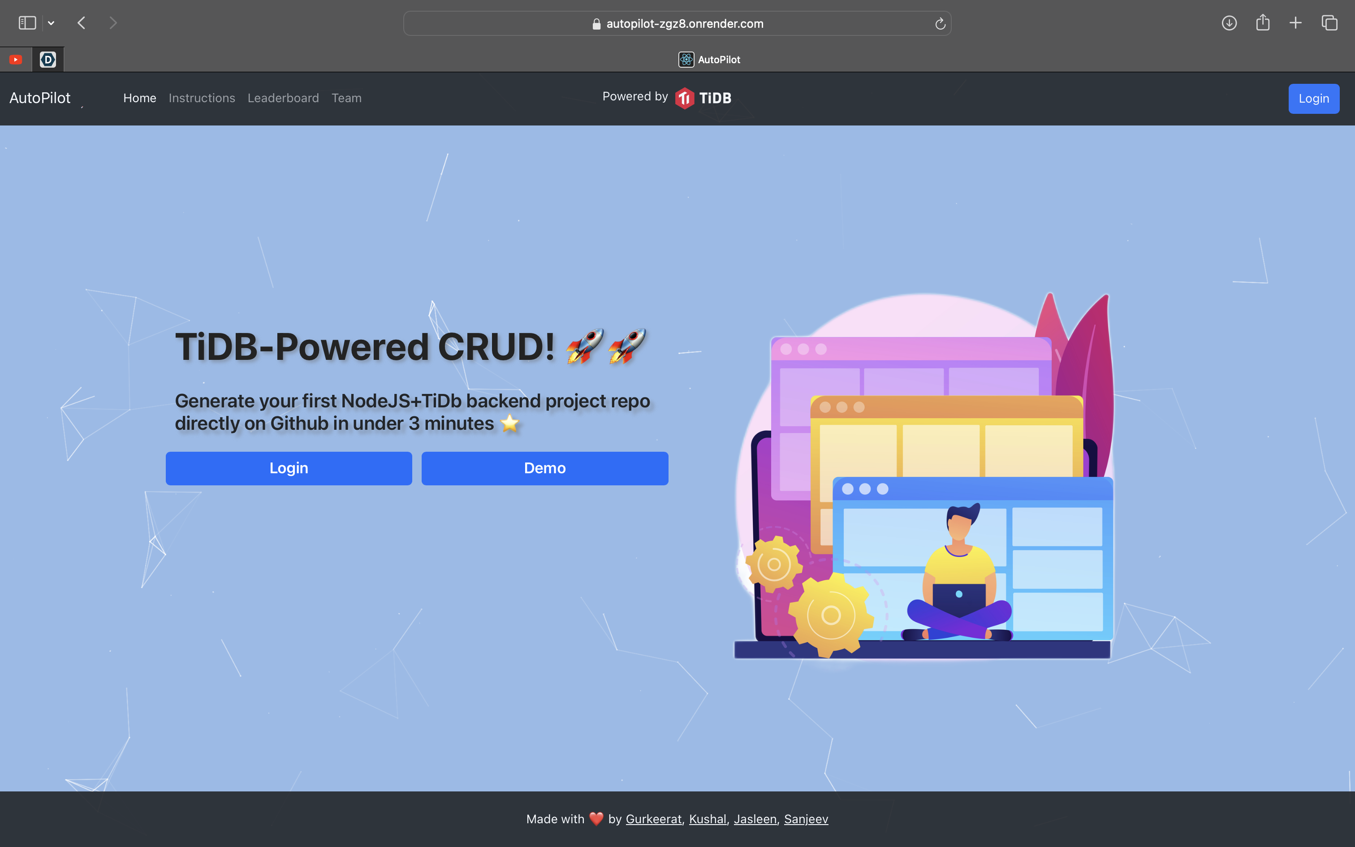This screenshot has height=847, width=1355.
Task: Open the Leaderboard nav item
Action: [x=283, y=98]
